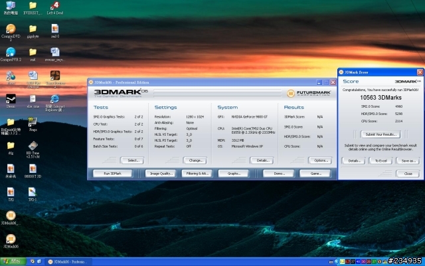Screen dimensions: 425x266
Task: Open the EVEREST folder on the desktop
Action: [x=33, y=7]
